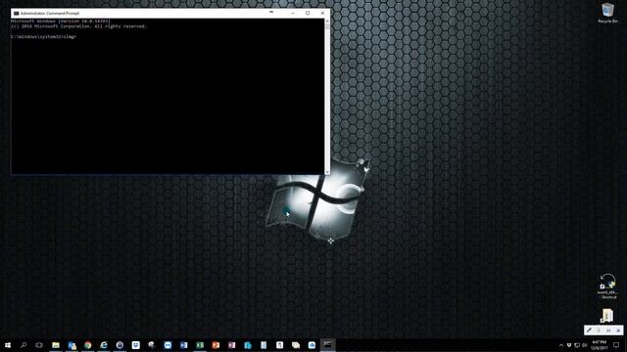
Task: Click the Administrator: Command Prompt title text
Action: coord(50,13)
